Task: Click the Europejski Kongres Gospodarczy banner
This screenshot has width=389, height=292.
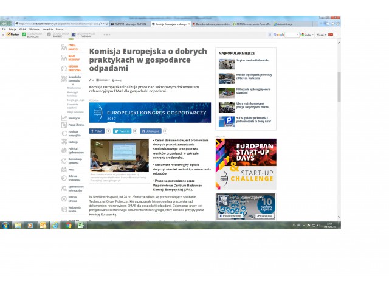Action: point(150,113)
